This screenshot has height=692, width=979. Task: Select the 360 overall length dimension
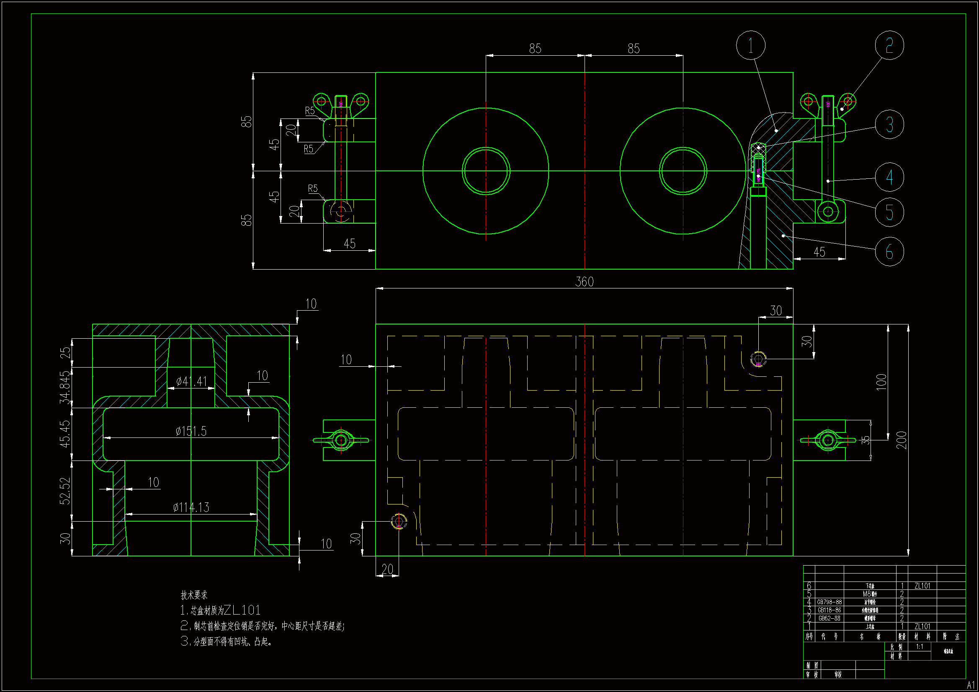(x=584, y=282)
